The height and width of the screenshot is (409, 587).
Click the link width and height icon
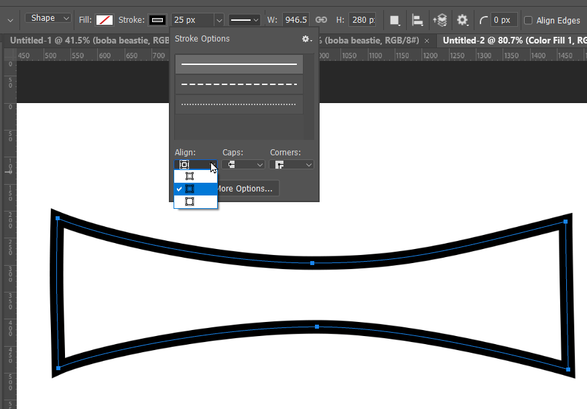(x=321, y=20)
